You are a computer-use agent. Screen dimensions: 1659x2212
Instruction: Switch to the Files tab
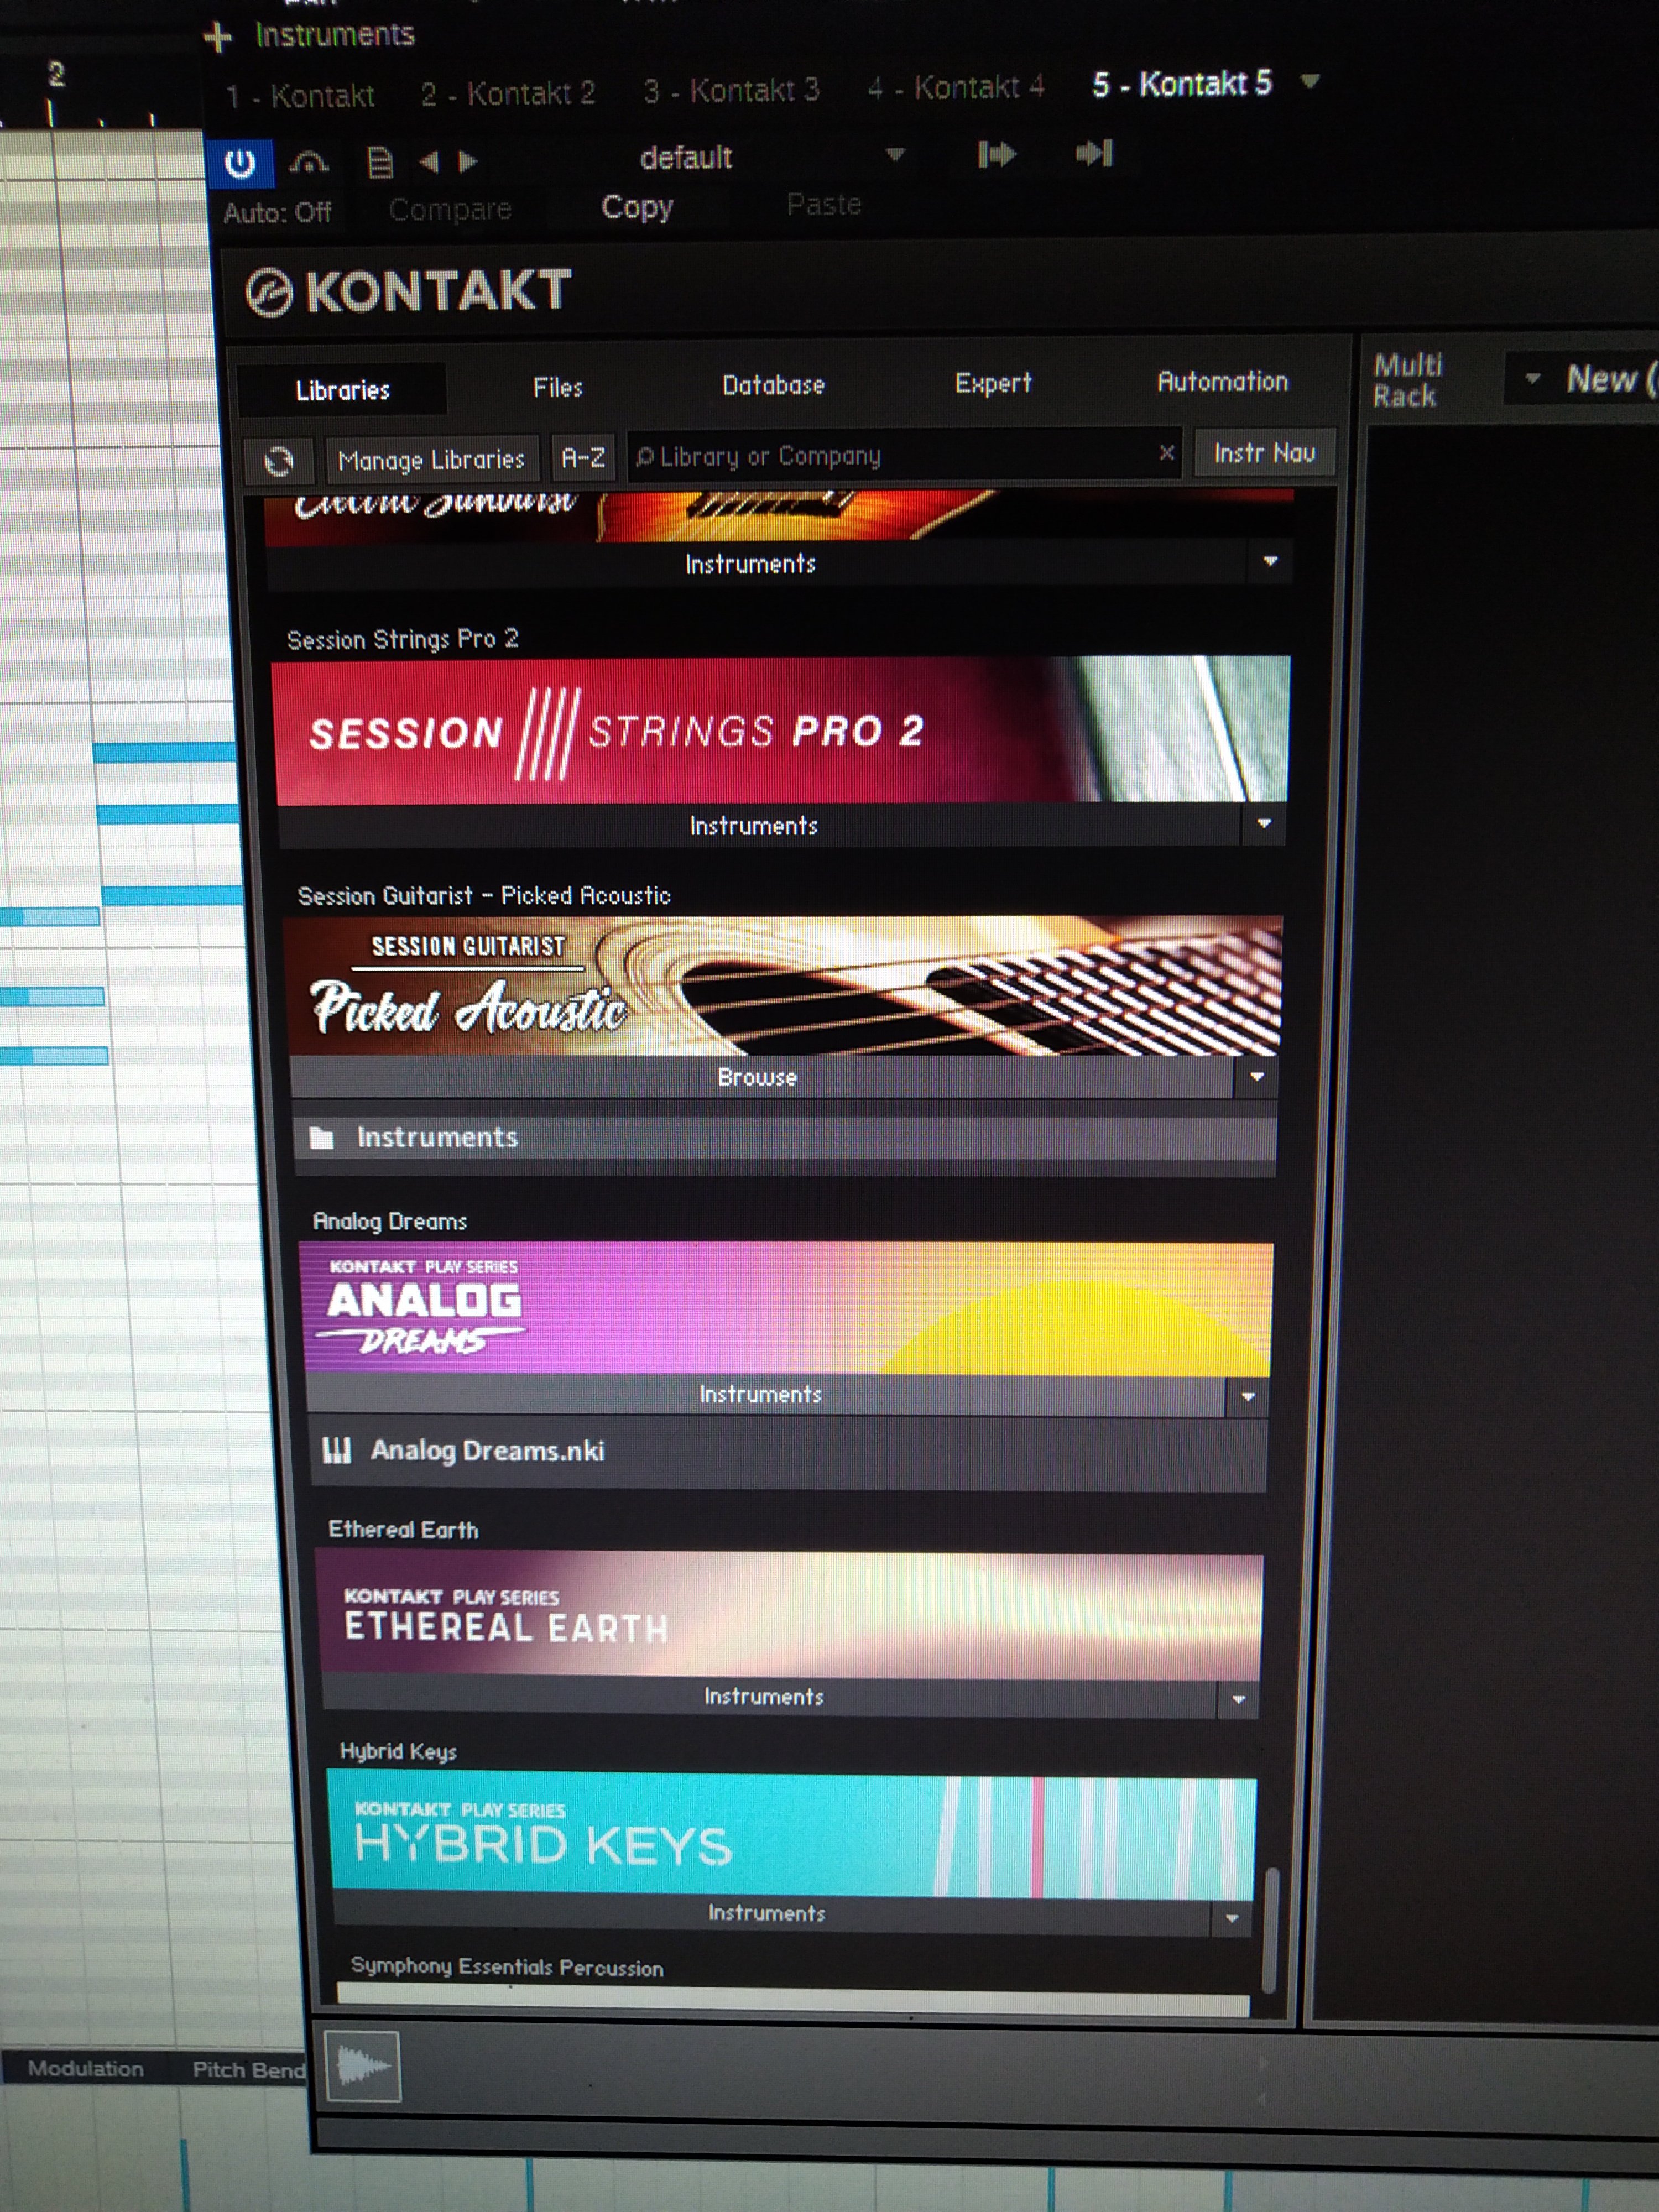pyautogui.click(x=557, y=387)
